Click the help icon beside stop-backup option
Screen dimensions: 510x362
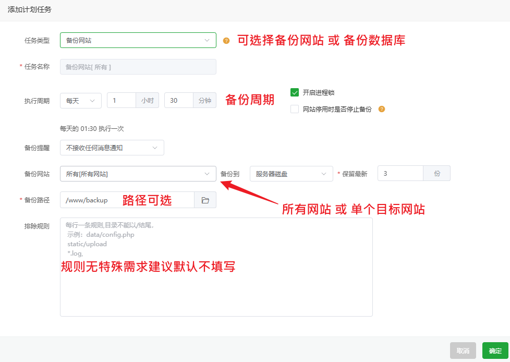pyautogui.click(x=382, y=109)
